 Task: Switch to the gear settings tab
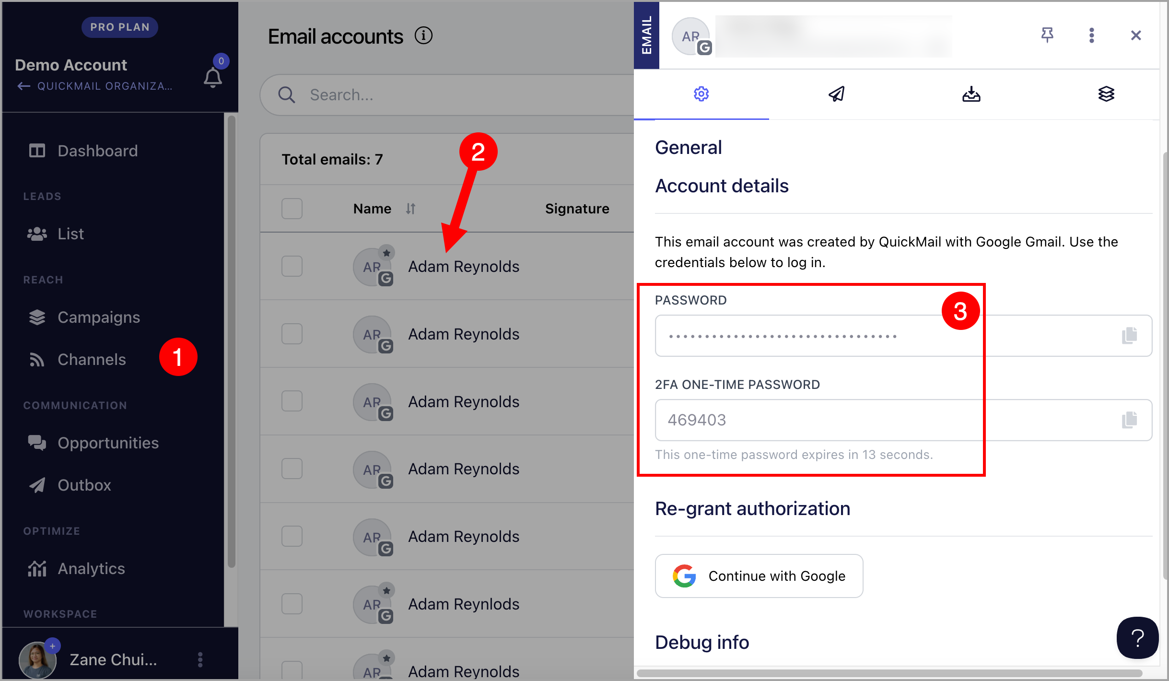[701, 94]
